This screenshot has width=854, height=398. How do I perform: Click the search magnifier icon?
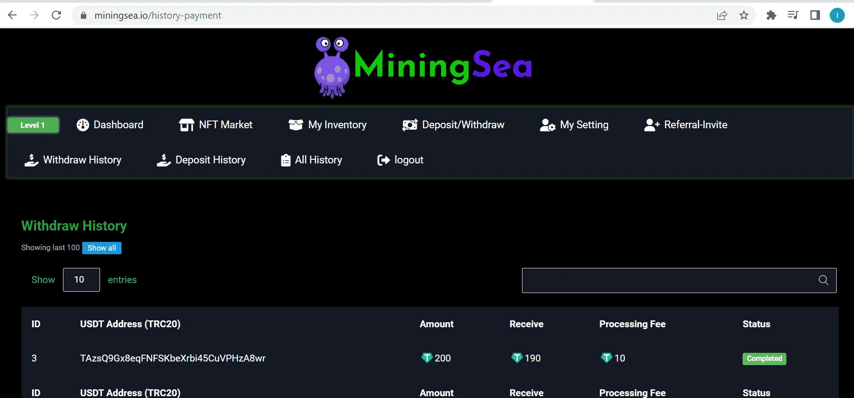[823, 280]
